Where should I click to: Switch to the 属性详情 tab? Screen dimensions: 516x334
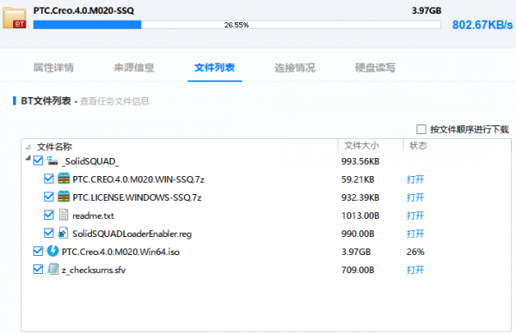click(53, 67)
